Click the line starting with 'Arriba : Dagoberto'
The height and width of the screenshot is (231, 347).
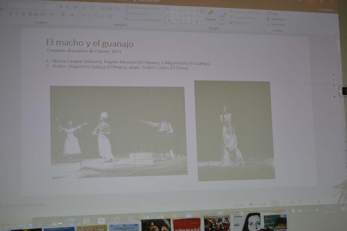point(117,67)
